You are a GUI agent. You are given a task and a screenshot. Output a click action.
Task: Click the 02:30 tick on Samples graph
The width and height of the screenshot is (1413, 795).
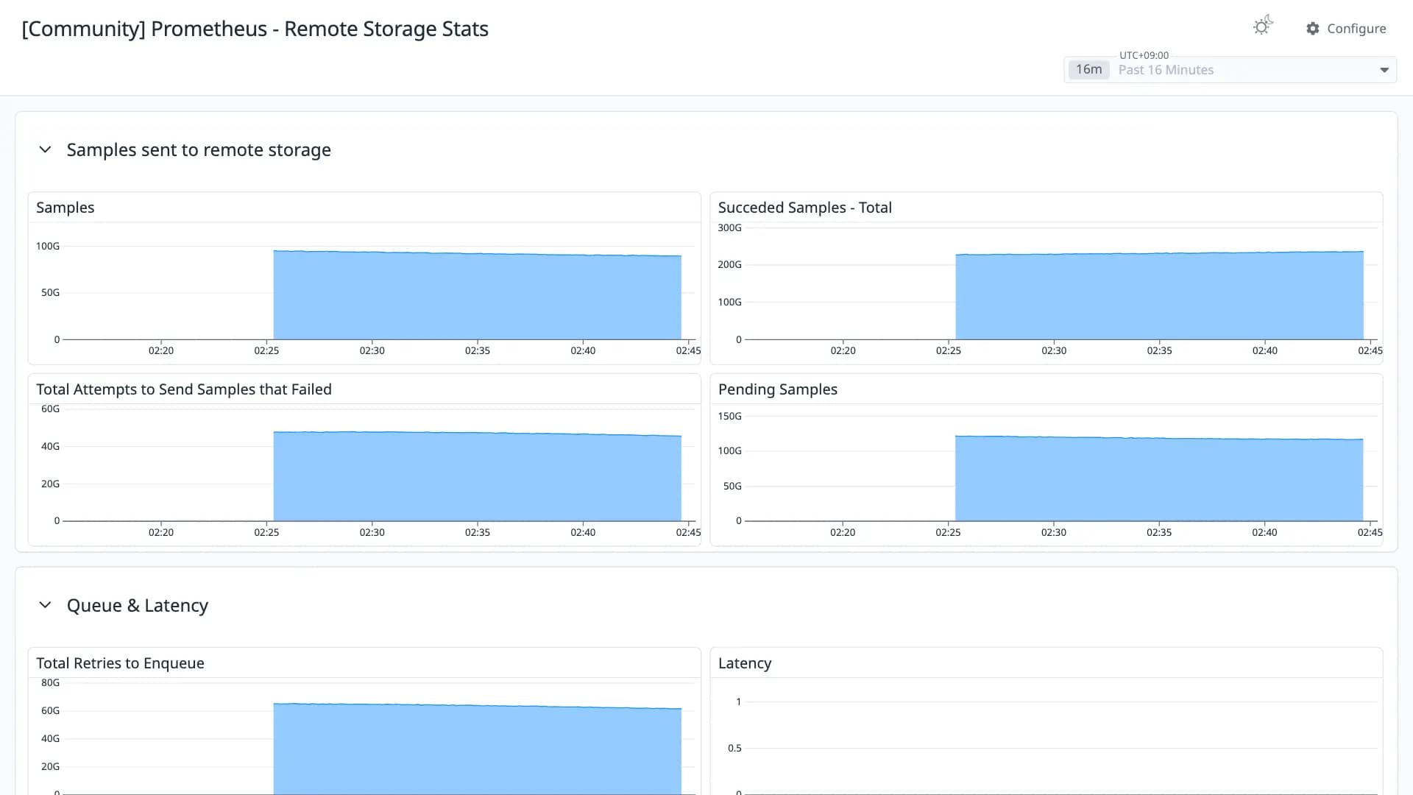(x=372, y=350)
